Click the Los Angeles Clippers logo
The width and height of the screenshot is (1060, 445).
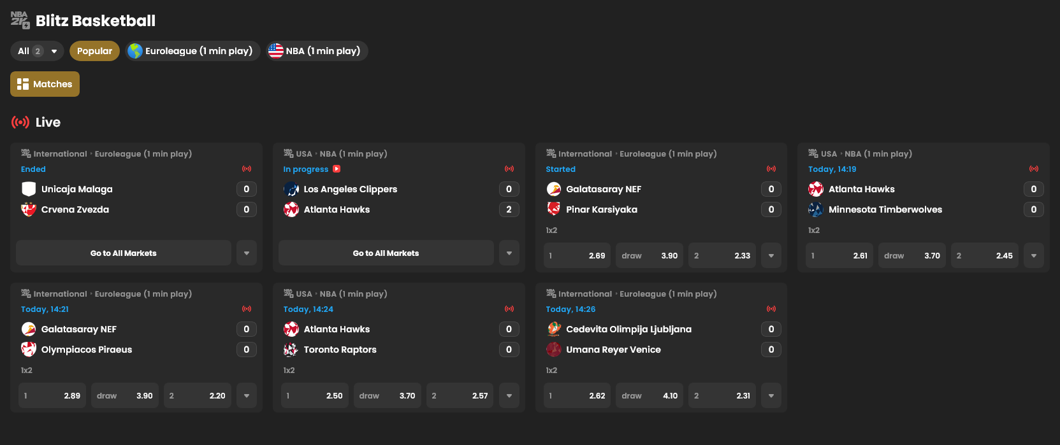pyautogui.click(x=291, y=189)
